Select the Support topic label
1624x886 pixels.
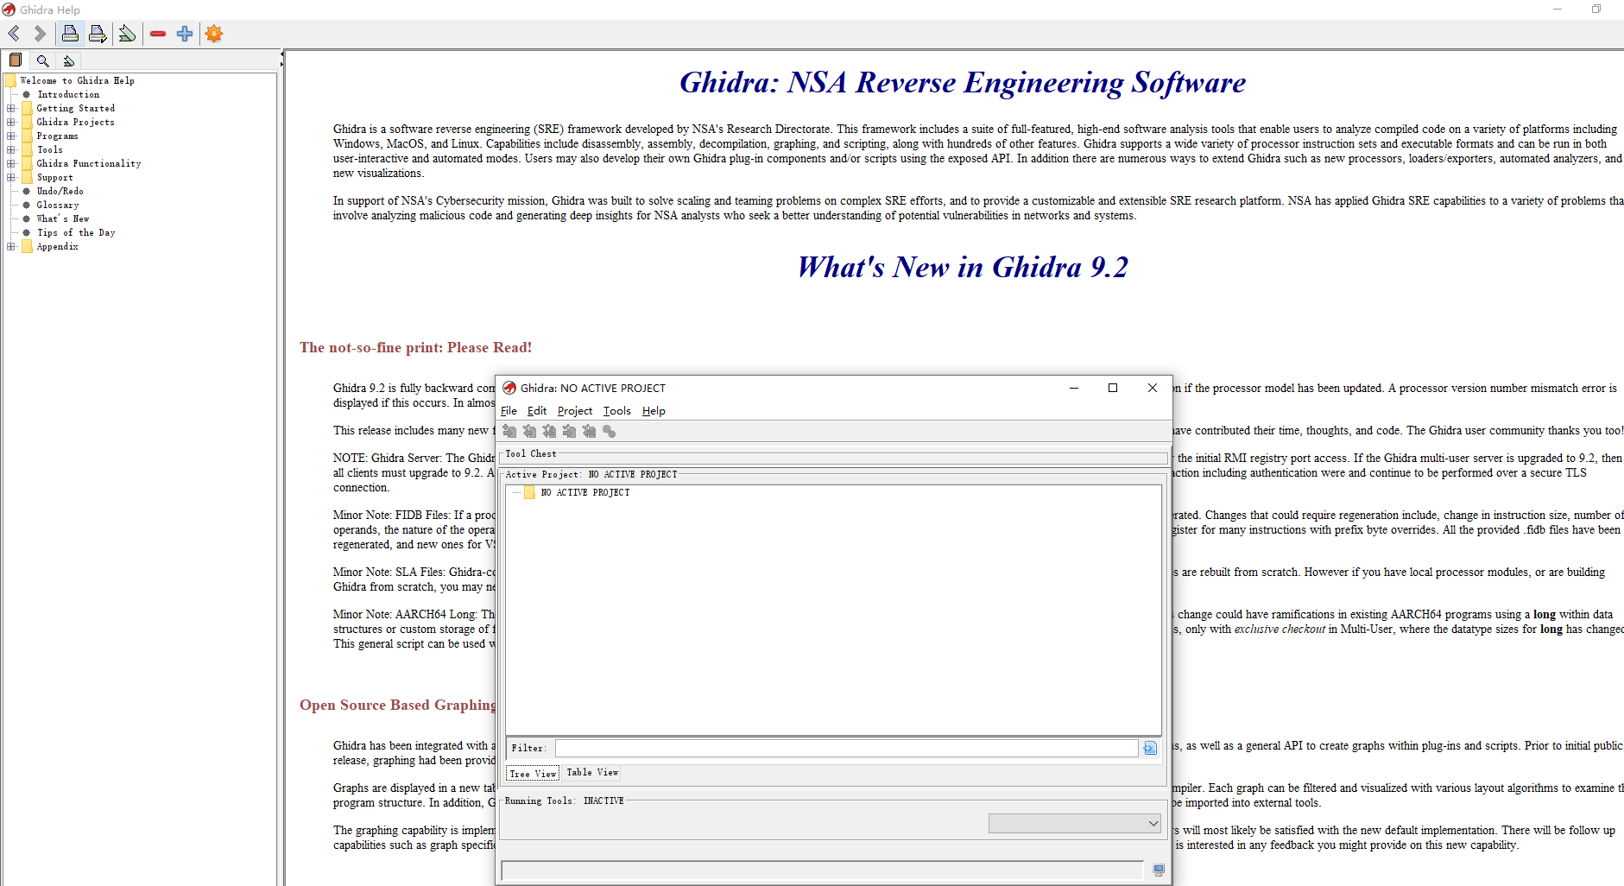point(55,177)
